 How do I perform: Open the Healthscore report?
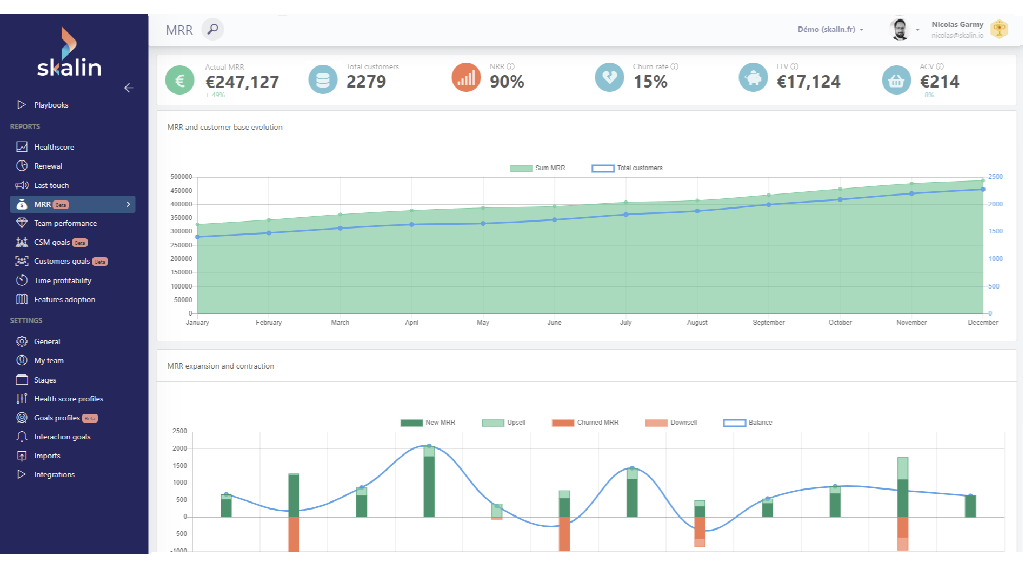point(54,147)
